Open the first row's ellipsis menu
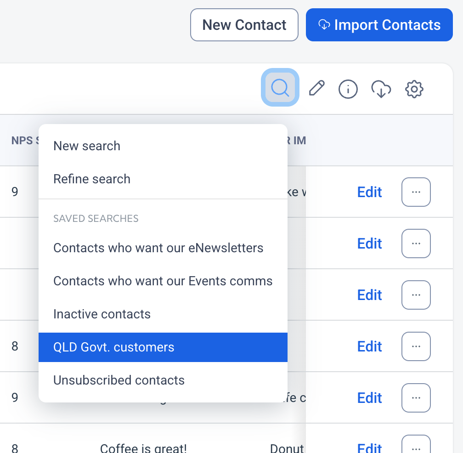This screenshot has height=453, width=463. (416, 192)
